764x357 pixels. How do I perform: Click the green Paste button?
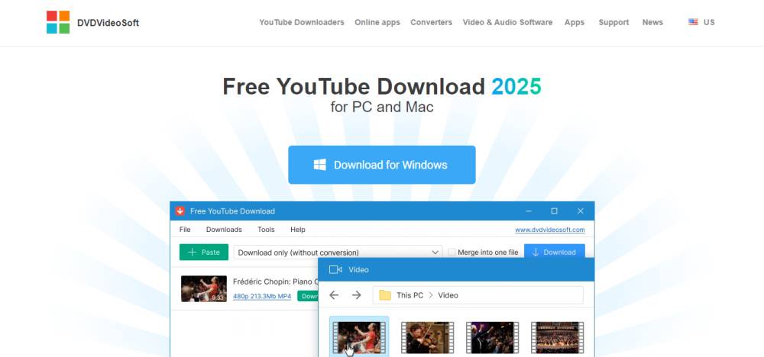click(x=204, y=252)
